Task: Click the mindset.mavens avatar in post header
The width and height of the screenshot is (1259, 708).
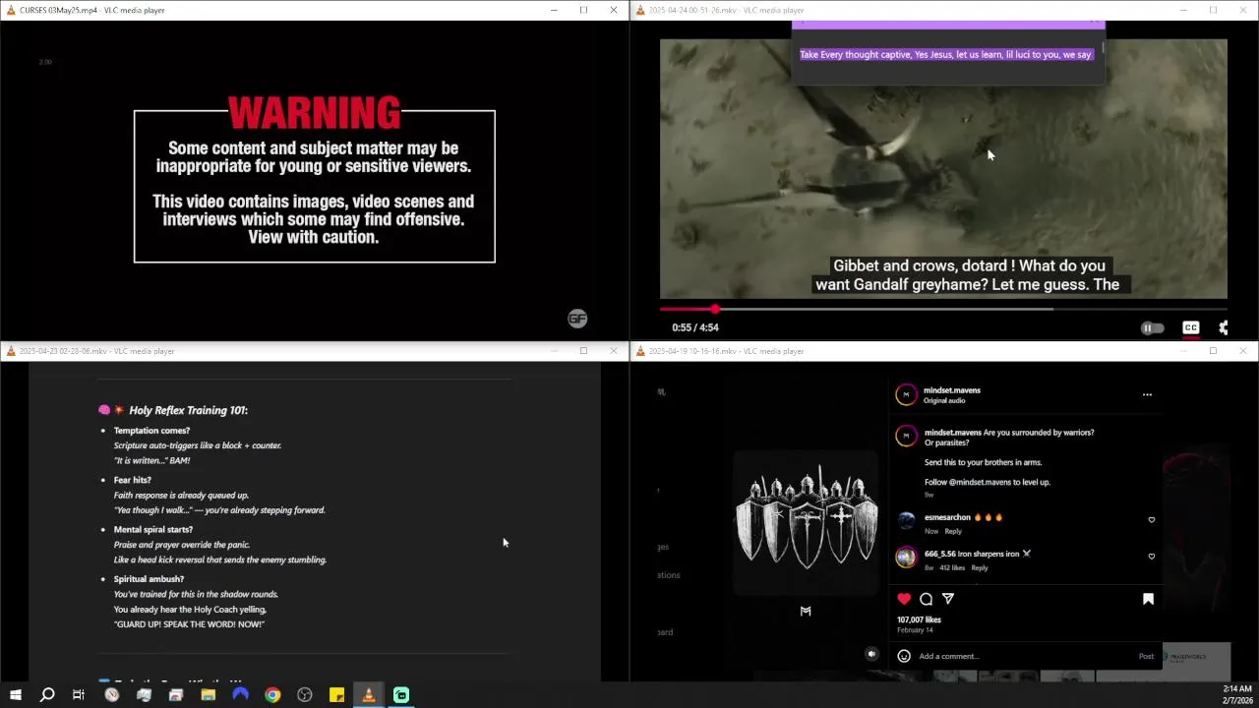Action: [906, 395]
